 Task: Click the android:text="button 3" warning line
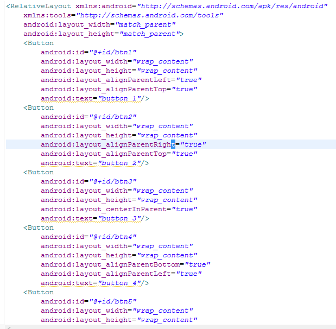pyautogui.click(x=95, y=218)
